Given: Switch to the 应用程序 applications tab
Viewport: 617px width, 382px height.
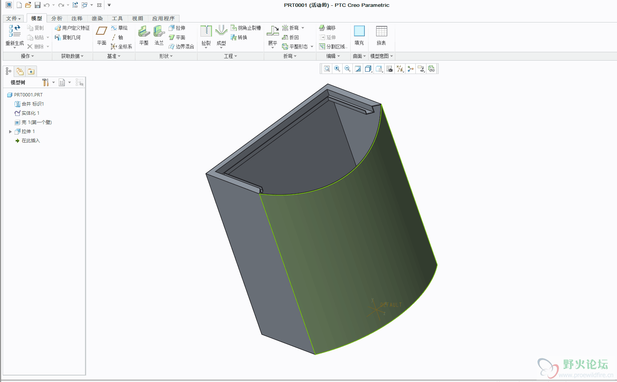Looking at the screenshot, I should click(x=163, y=18).
